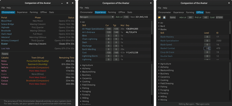Select the Fastus cabalist row

click(x=38, y=84)
